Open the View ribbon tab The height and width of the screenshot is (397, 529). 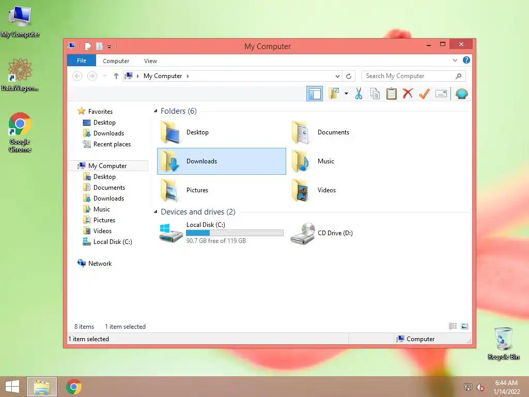pos(150,61)
